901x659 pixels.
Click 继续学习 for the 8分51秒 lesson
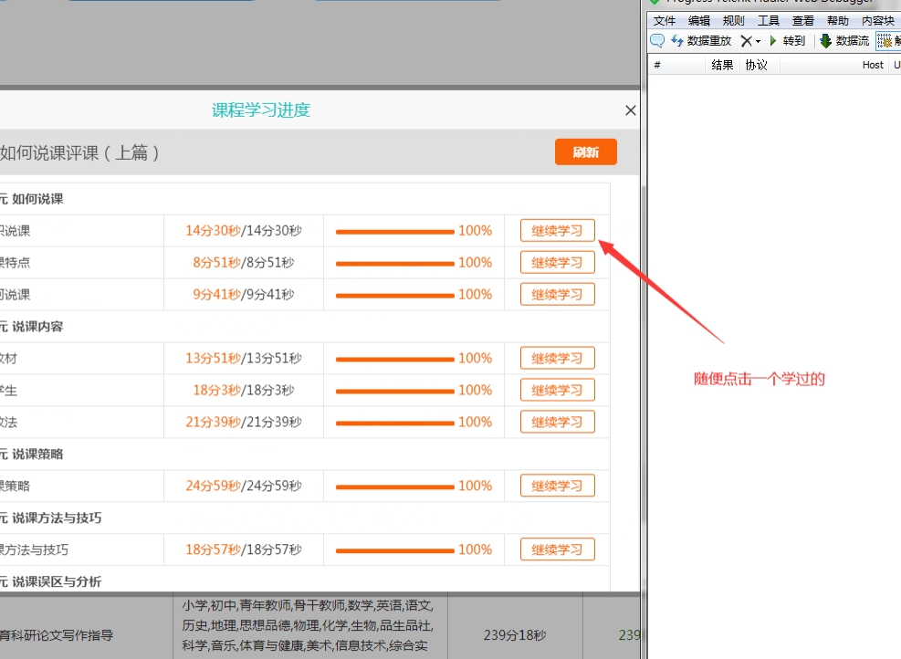pyautogui.click(x=558, y=263)
